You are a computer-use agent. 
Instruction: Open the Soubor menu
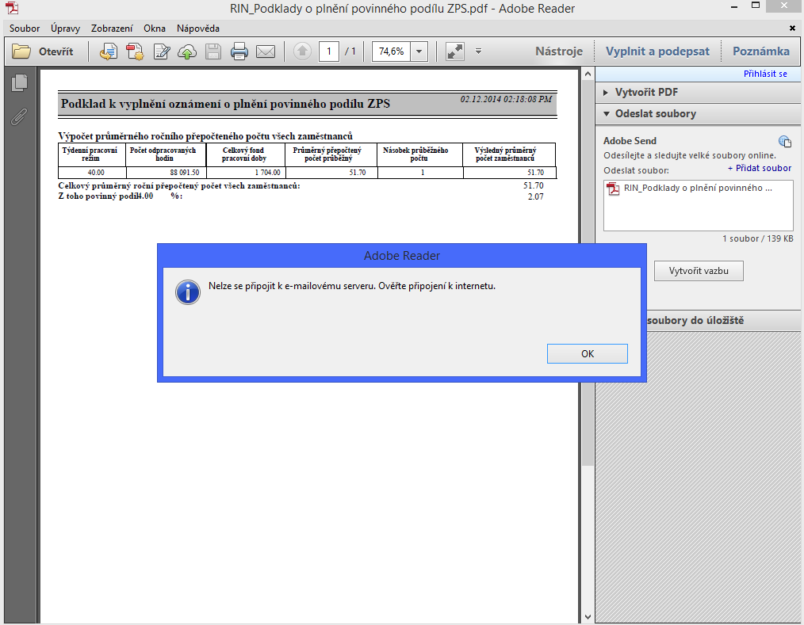pos(24,29)
